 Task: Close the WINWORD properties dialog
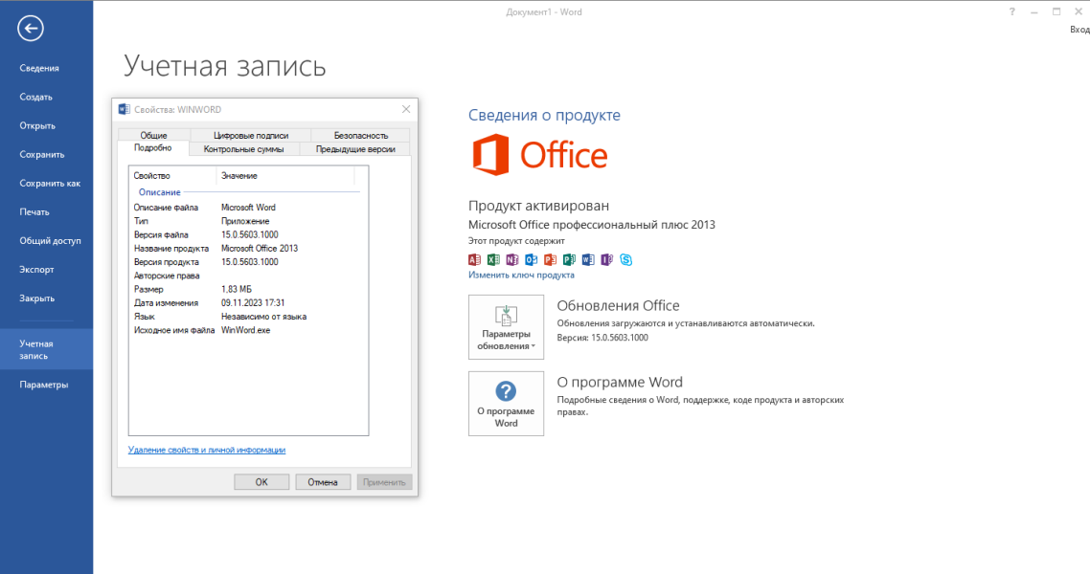[406, 109]
